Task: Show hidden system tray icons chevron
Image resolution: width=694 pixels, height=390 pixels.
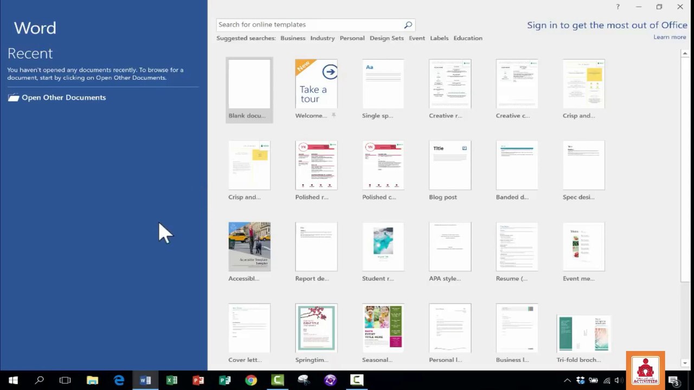Action: point(567,381)
